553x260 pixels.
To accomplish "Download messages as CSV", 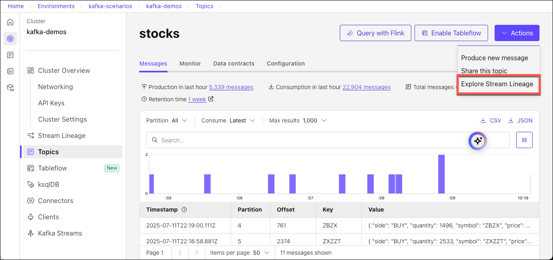I will 491,120.
